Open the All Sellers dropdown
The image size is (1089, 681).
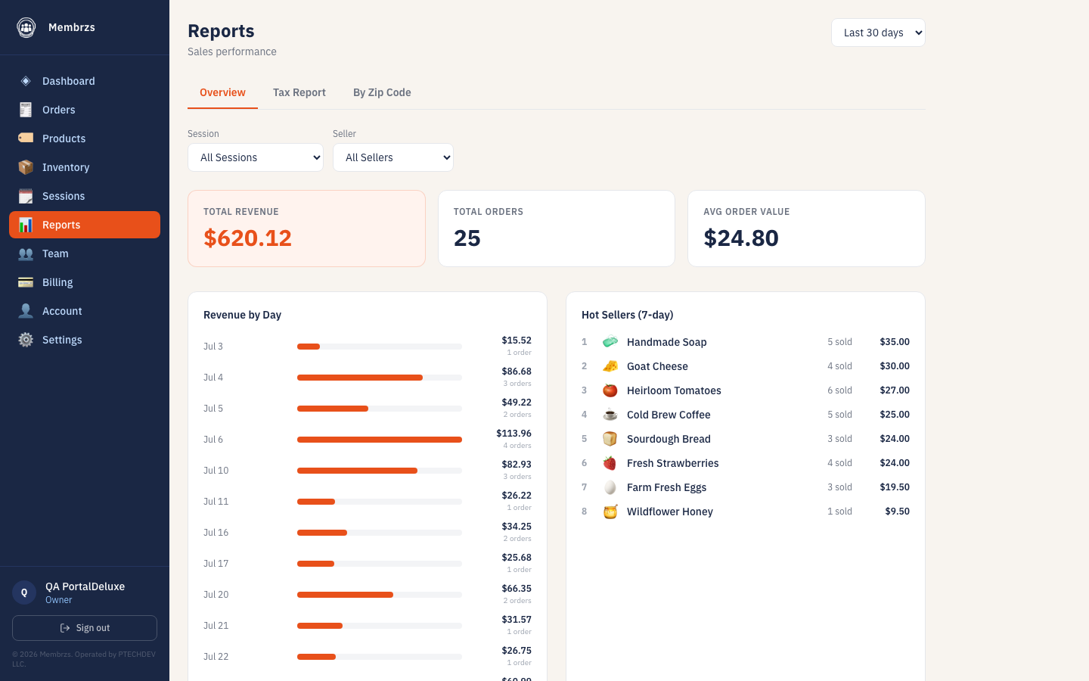[393, 157]
